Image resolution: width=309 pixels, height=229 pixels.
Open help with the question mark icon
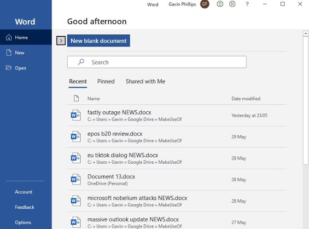click(247, 4)
